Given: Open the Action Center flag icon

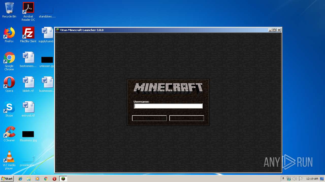Looking at the screenshot, I should tap(301, 179).
